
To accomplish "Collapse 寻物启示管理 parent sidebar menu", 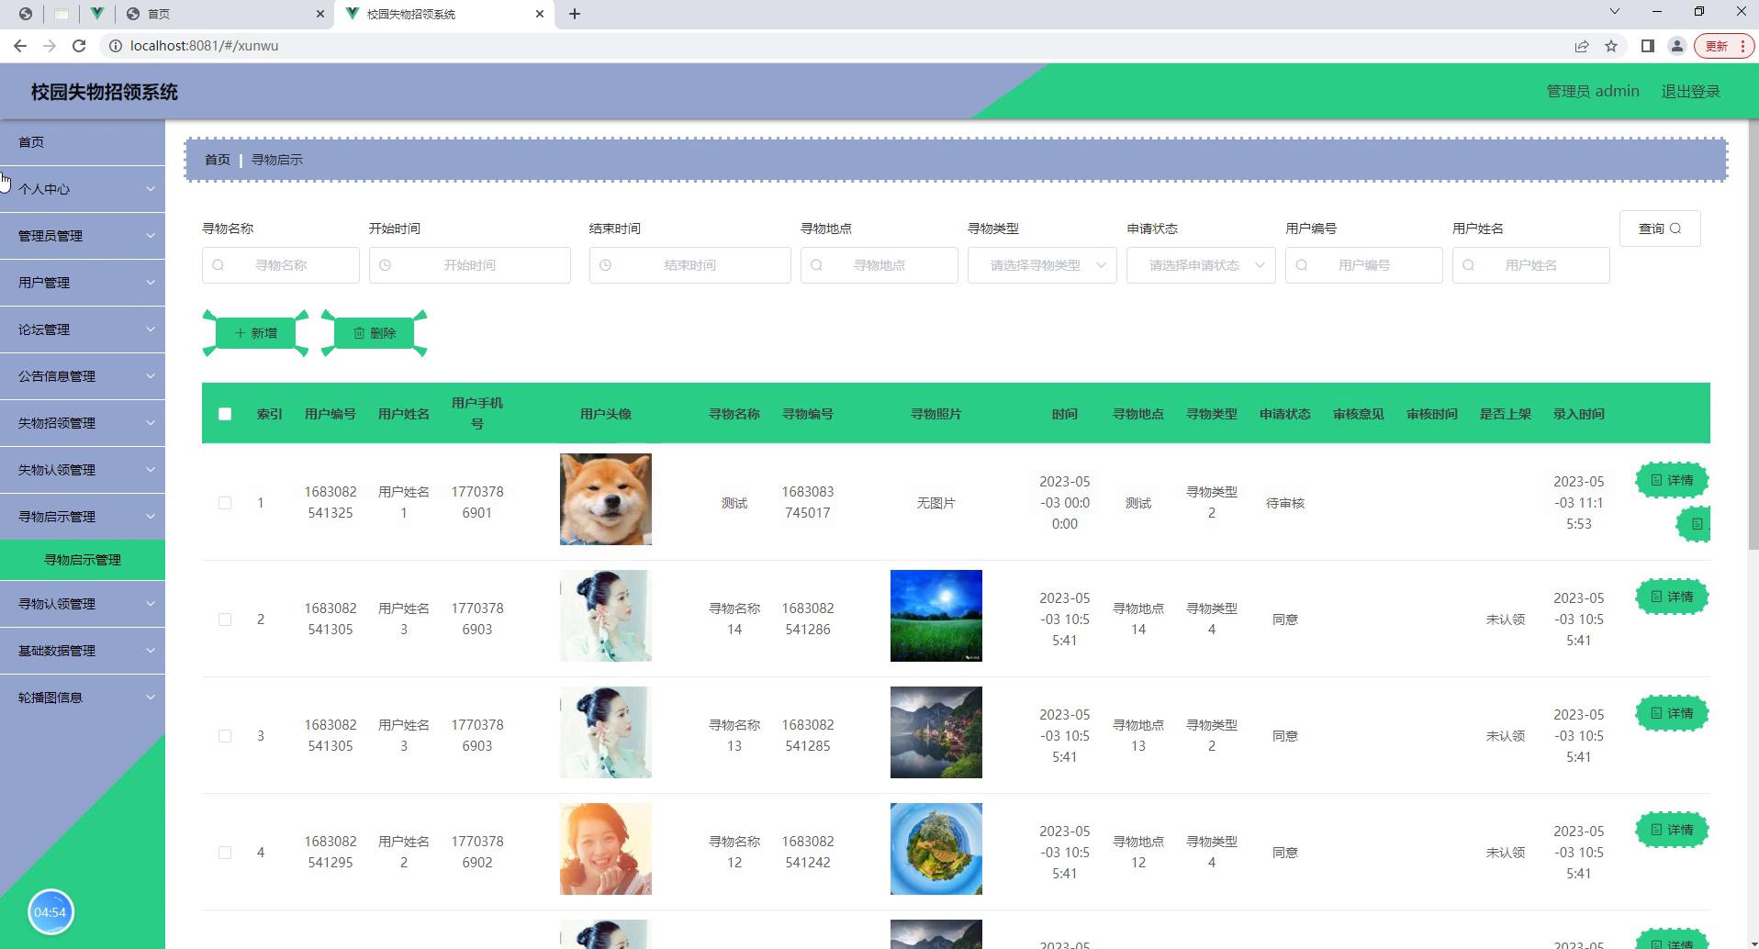I will pyautogui.click(x=83, y=517).
